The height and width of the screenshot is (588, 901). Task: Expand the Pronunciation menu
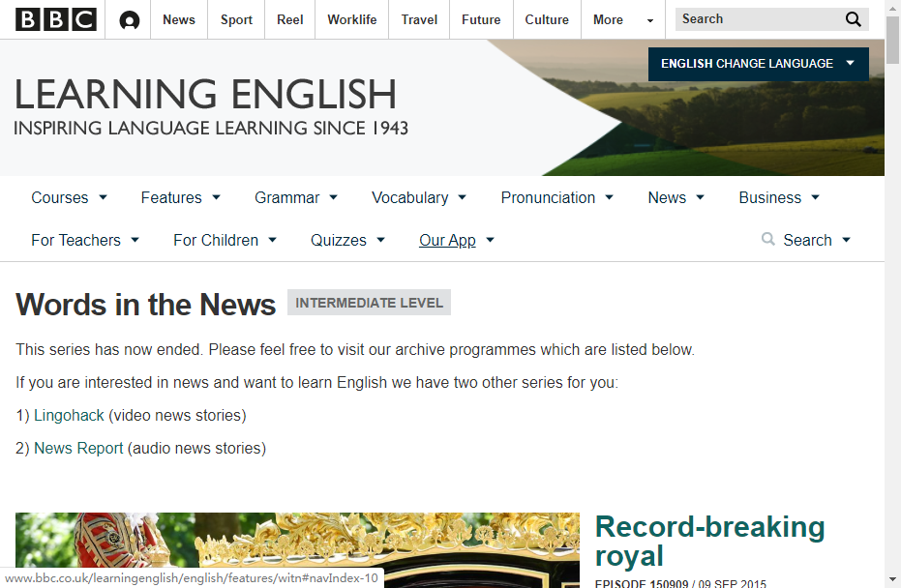tap(556, 197)
